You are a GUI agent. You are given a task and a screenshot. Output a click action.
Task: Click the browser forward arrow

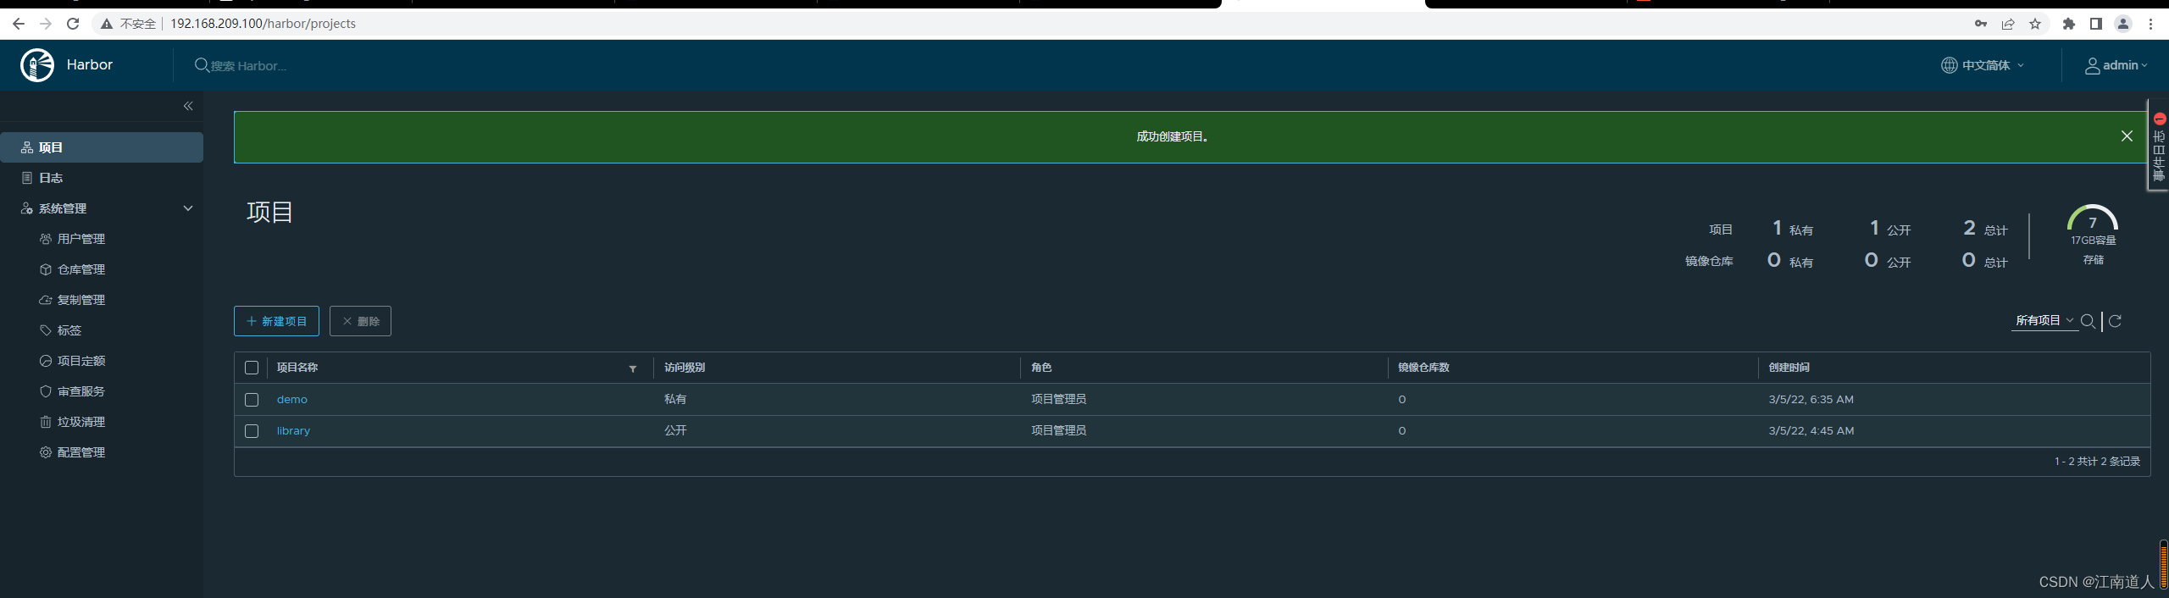pos(46,24)
